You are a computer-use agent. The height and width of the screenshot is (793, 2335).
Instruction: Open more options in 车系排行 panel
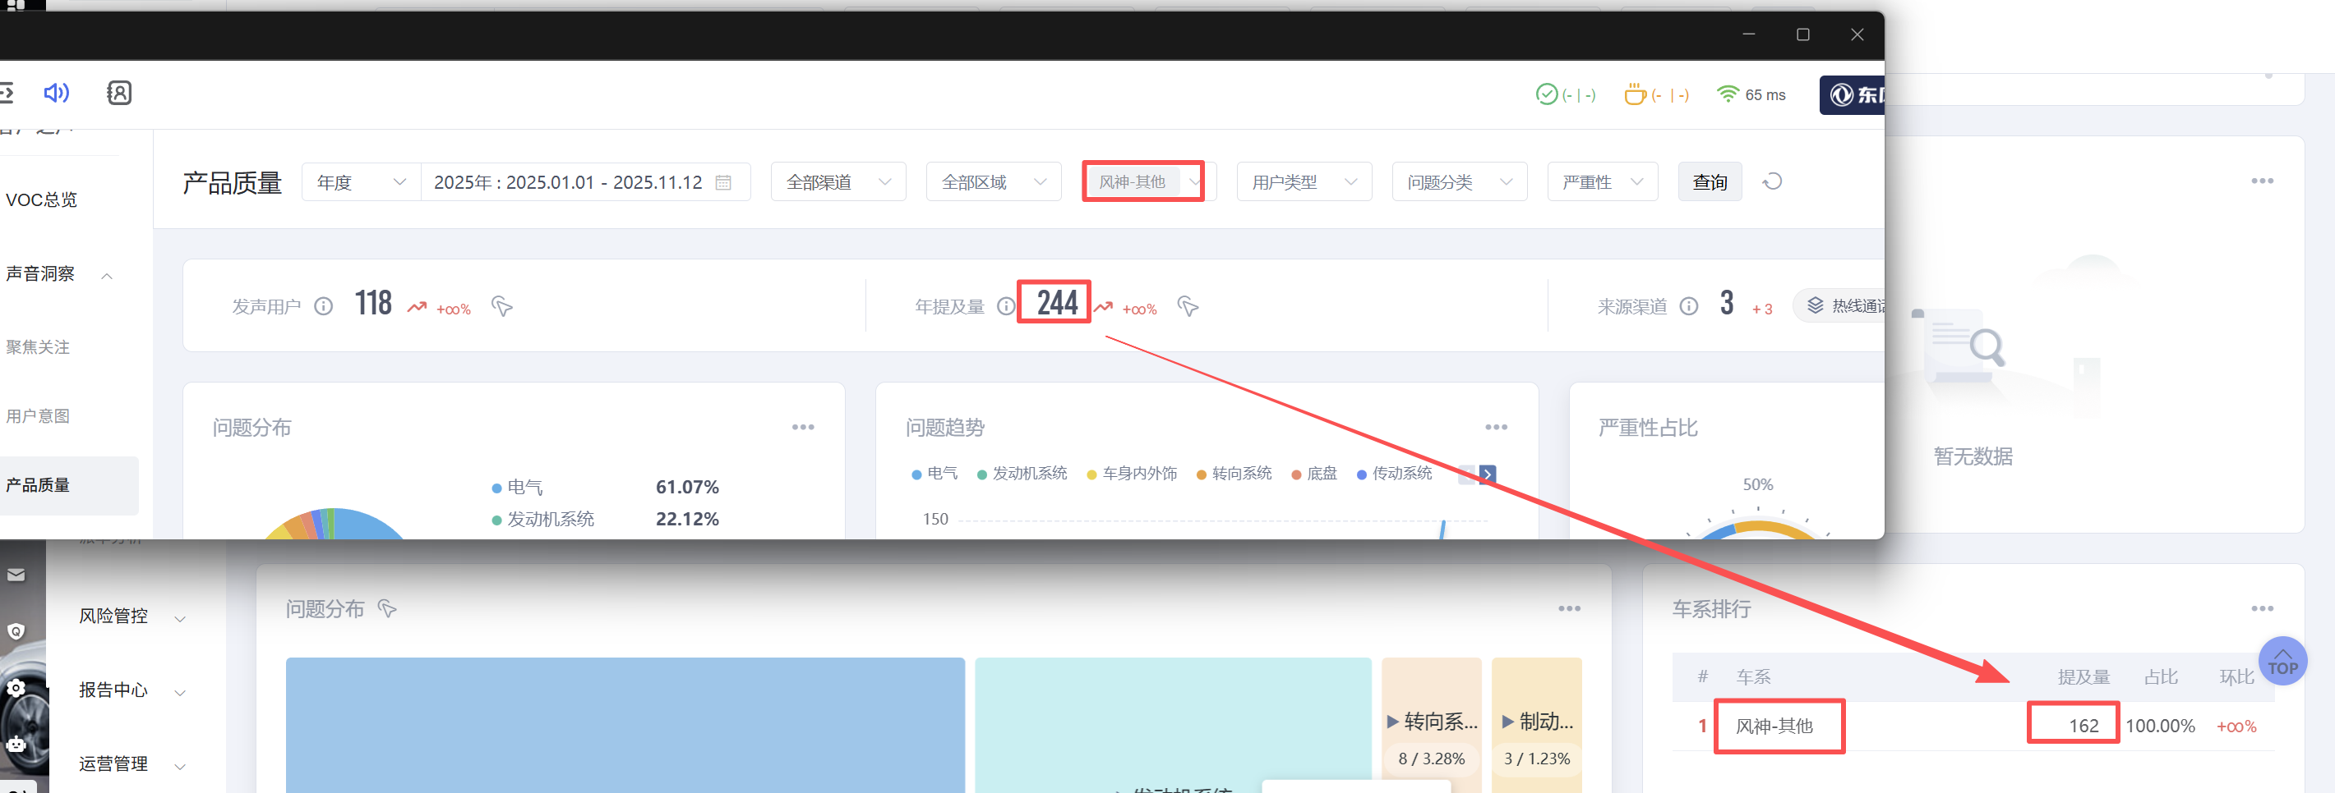2262,608
